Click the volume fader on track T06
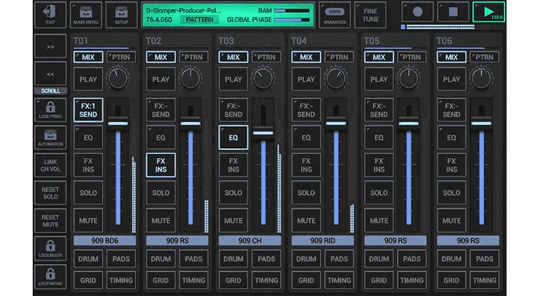 (481, 123)
